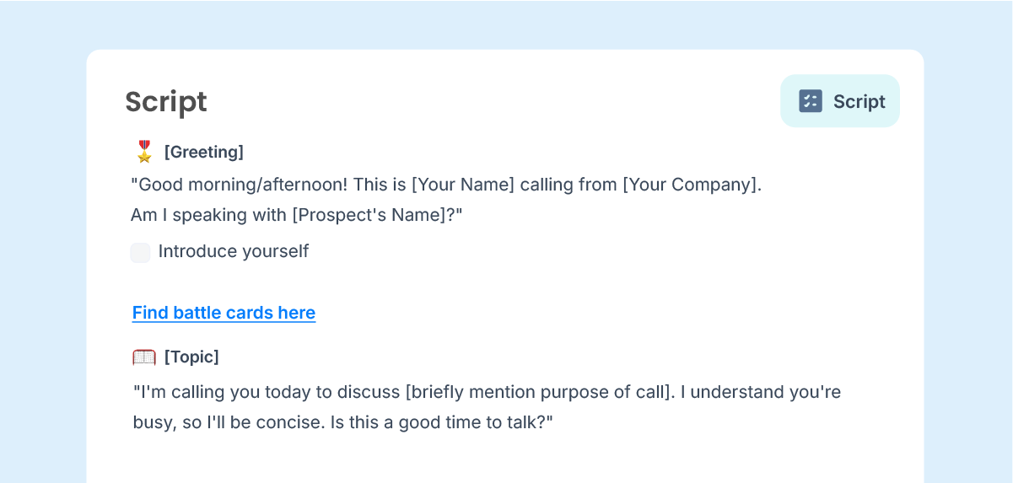
Task: Check the Introduce yourself checkbox
Action: 141,252
